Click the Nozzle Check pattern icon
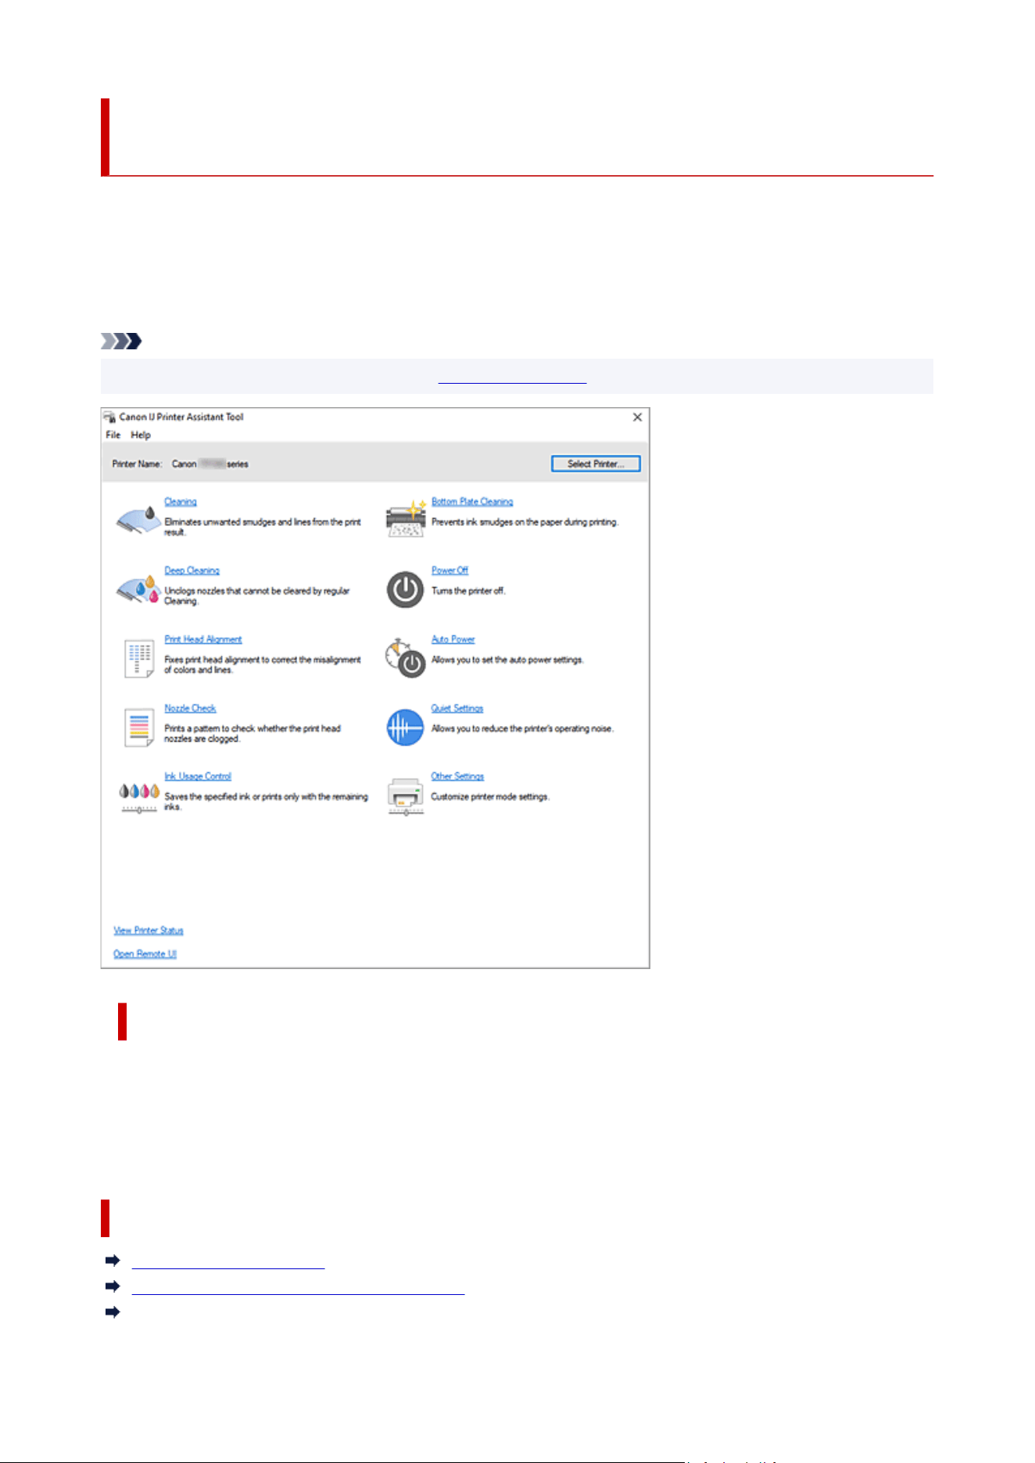The height and width of the screenshot is (1463, 1035). click(139, 727)
